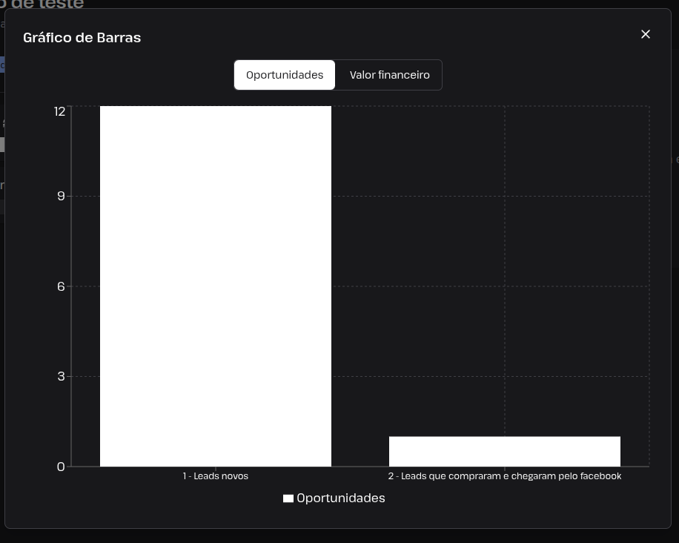Click the 12 value on y-axis
679x543 pixels.
coord(60,111)
